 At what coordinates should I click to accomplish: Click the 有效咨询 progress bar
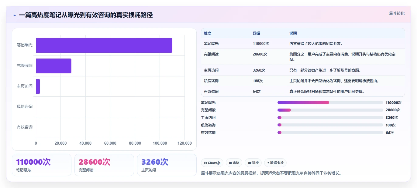tap(330, 133)
